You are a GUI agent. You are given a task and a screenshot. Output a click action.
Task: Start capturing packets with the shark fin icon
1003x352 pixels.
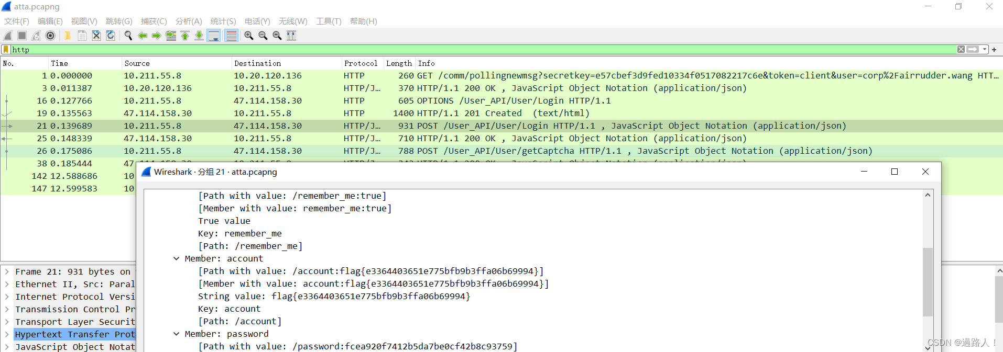pos(8,36)
